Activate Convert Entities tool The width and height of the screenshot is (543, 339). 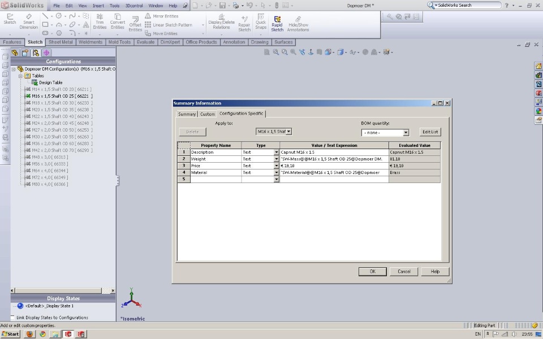click(118, 21)
